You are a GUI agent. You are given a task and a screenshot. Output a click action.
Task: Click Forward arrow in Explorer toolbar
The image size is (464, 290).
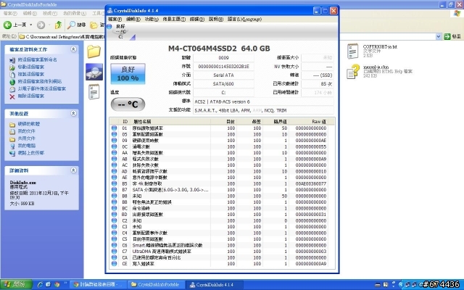coord(41,25)
